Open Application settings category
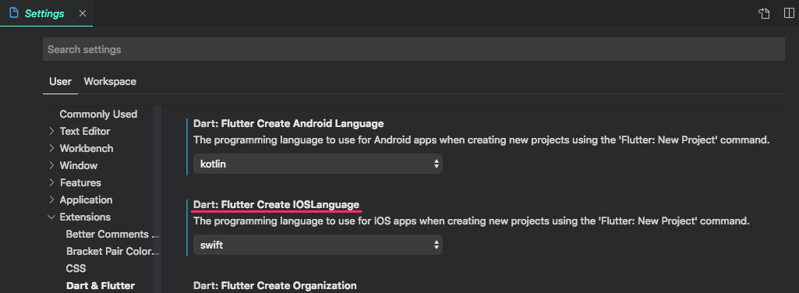Image resolution: width=799 pixels, height=293 pixels. click(86, 199)
